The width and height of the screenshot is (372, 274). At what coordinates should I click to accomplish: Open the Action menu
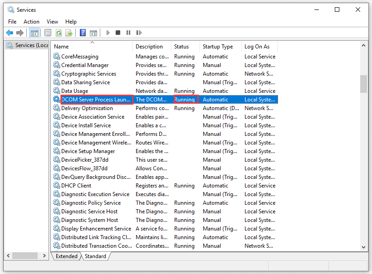point(31,22)
